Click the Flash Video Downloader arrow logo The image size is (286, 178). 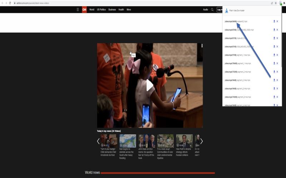click(226, 11)
